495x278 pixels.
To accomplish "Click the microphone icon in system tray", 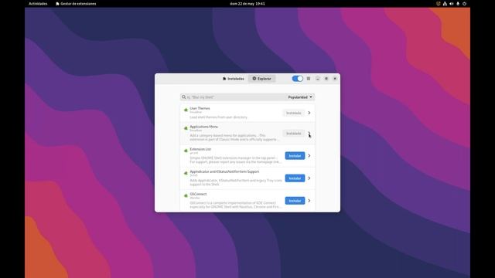I will [458, 4].
